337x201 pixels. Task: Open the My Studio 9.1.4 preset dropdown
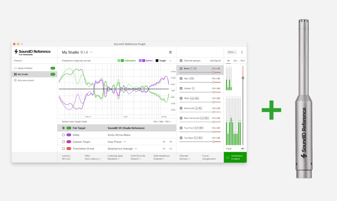click(77, 52)
